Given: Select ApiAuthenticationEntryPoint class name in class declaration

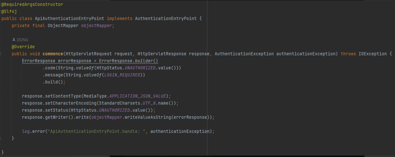Looking at the screenshot, I should [70, 19].
